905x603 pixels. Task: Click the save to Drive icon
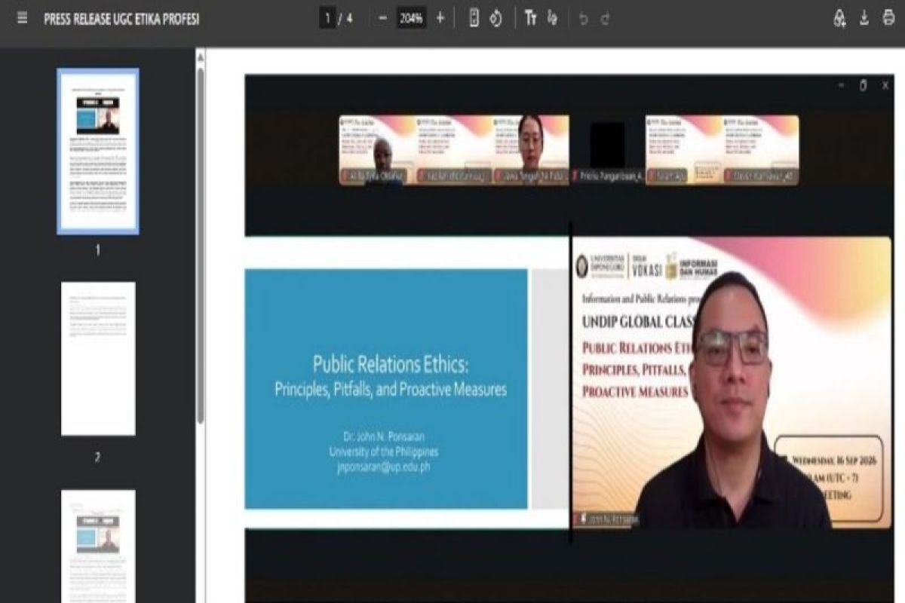coord(839,19)
